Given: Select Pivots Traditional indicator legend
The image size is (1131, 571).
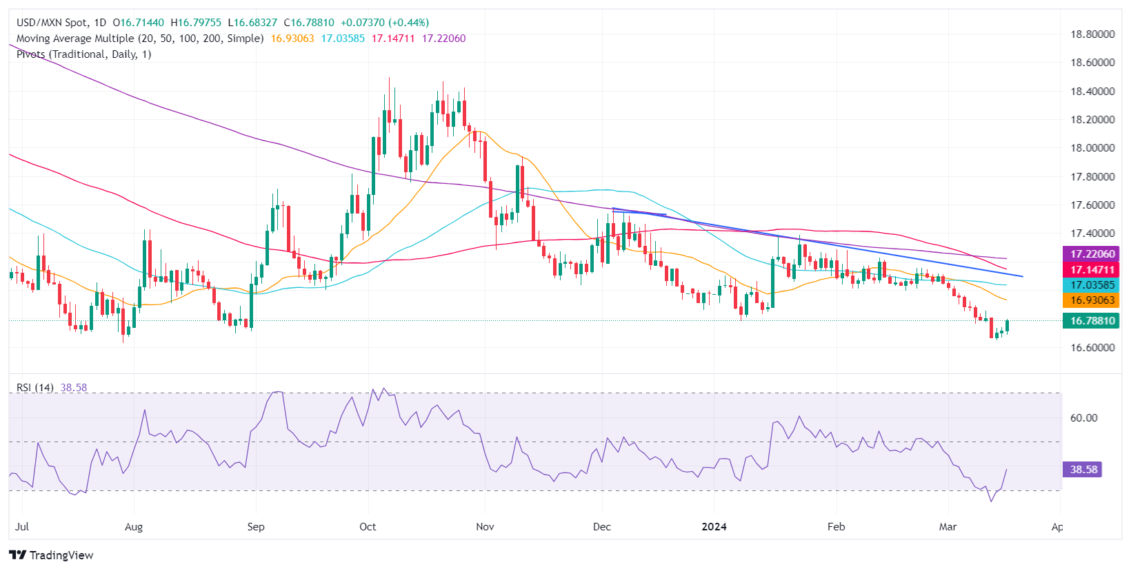Looking at the screenshot, I should pos(84,54).
